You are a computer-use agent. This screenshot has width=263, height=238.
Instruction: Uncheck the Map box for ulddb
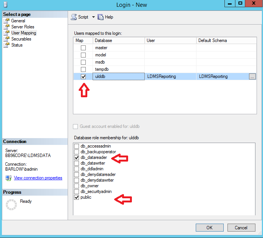[x=83, y=76]
